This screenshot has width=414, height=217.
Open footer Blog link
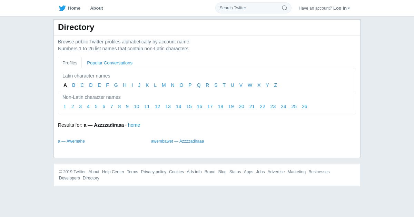tap(223, 172)
